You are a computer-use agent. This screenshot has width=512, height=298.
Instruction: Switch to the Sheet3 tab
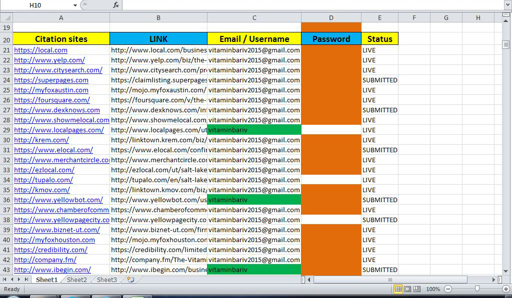pos(107,280)
